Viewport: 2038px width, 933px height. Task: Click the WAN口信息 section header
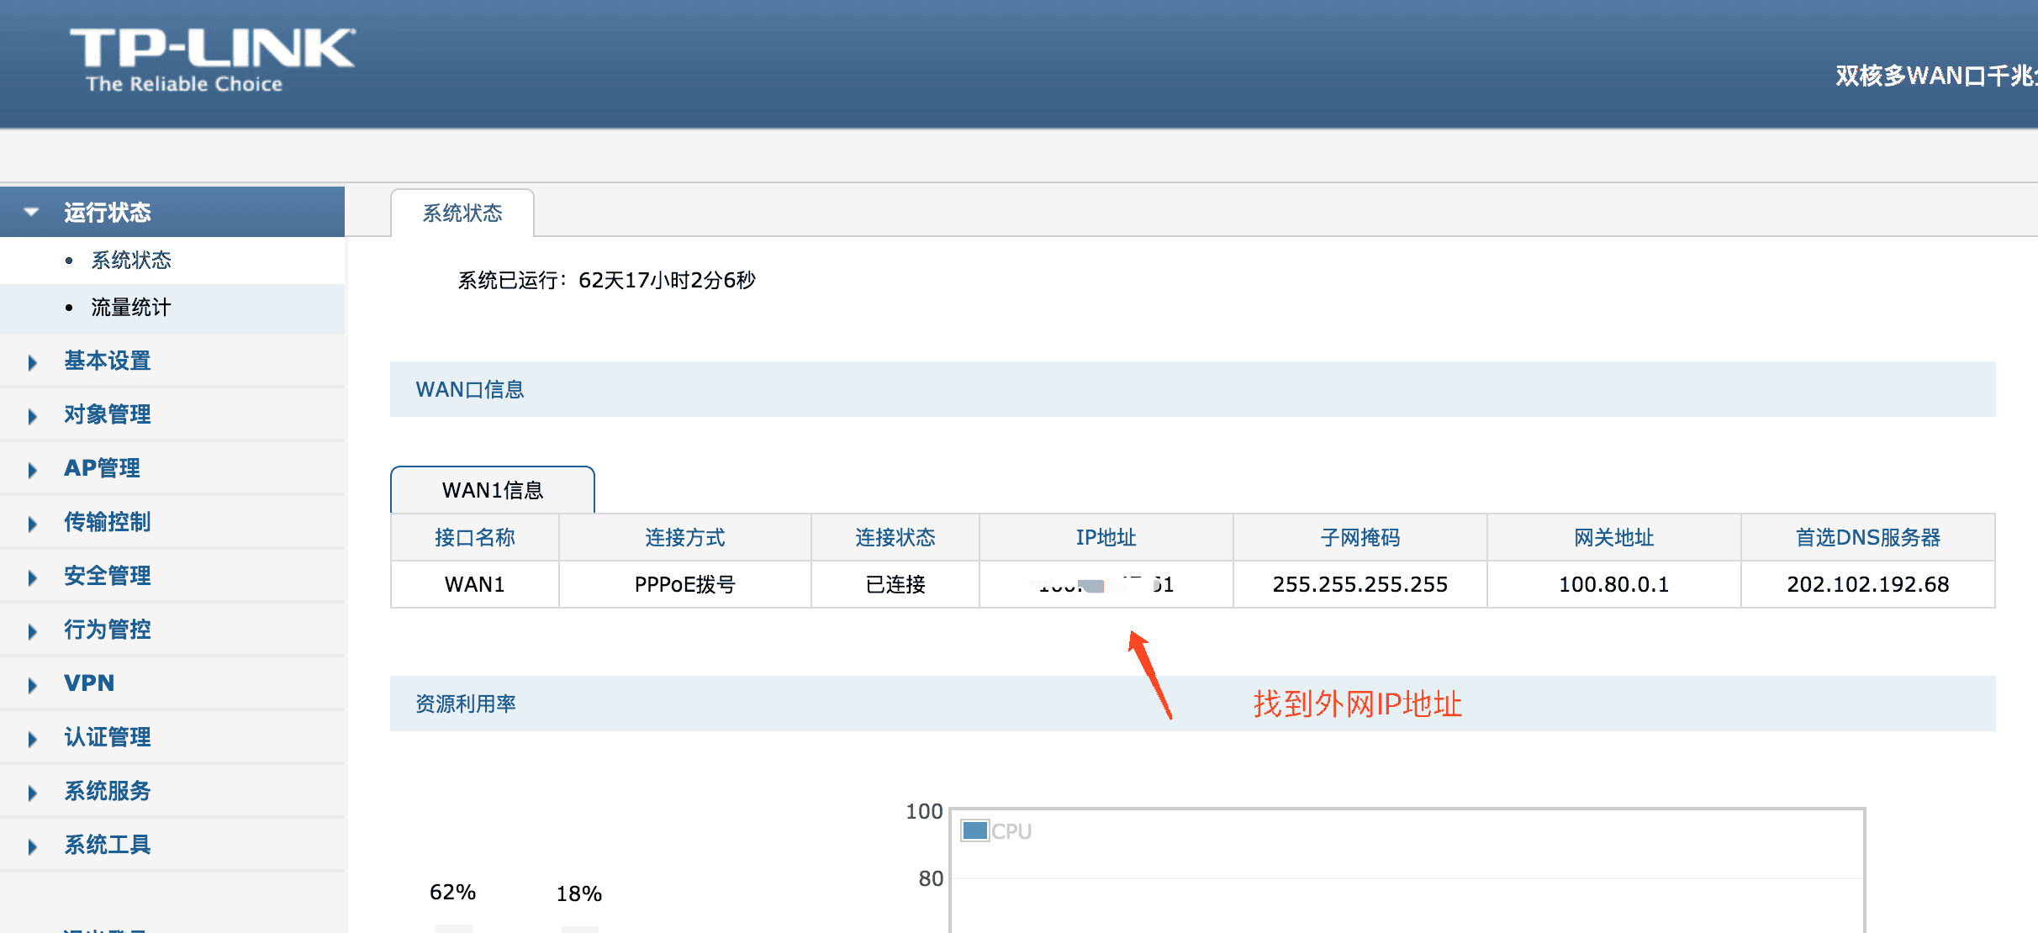[1192, 389]
